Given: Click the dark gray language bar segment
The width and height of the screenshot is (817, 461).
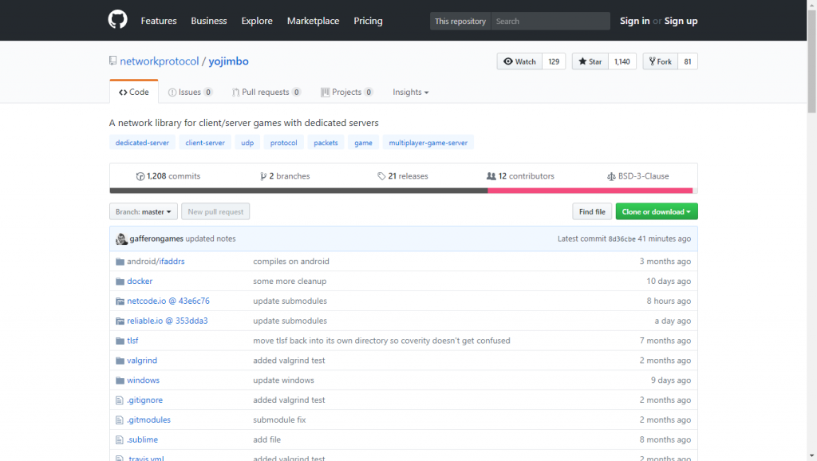Looking at the screenshot, I should click(x=298, y=191).
